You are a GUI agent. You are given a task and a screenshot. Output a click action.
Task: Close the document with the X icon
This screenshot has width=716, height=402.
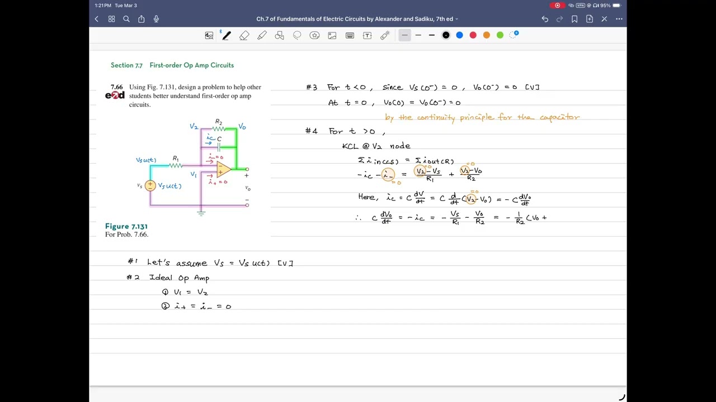point(604,19)
